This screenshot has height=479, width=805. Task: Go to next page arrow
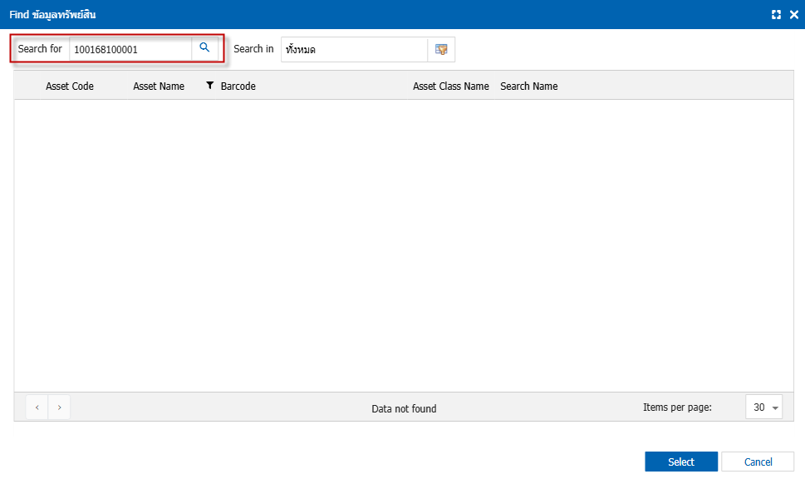[x=59, y=407]
